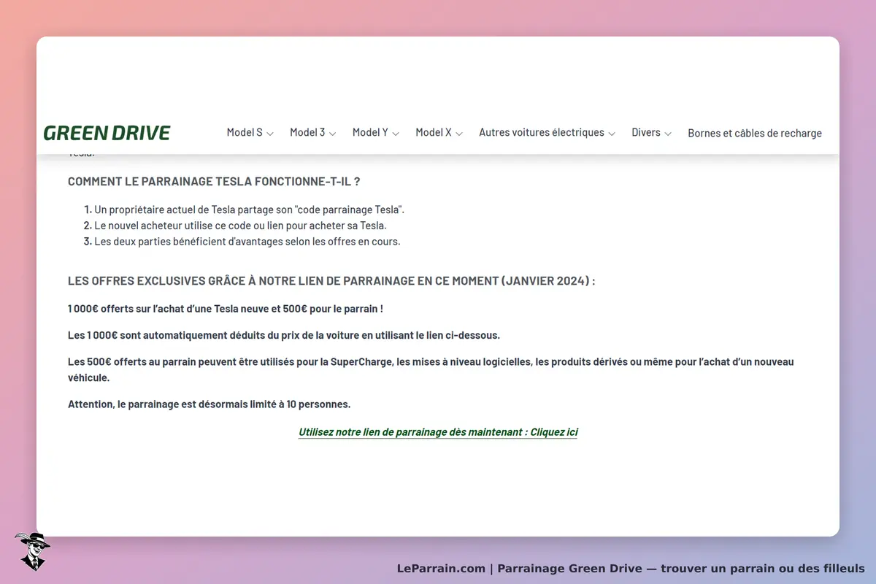Image resolution: width=876 pixels, height=584 pixels.
Task: Expand the chevron next to Divers
Action: tap(668, 134)
